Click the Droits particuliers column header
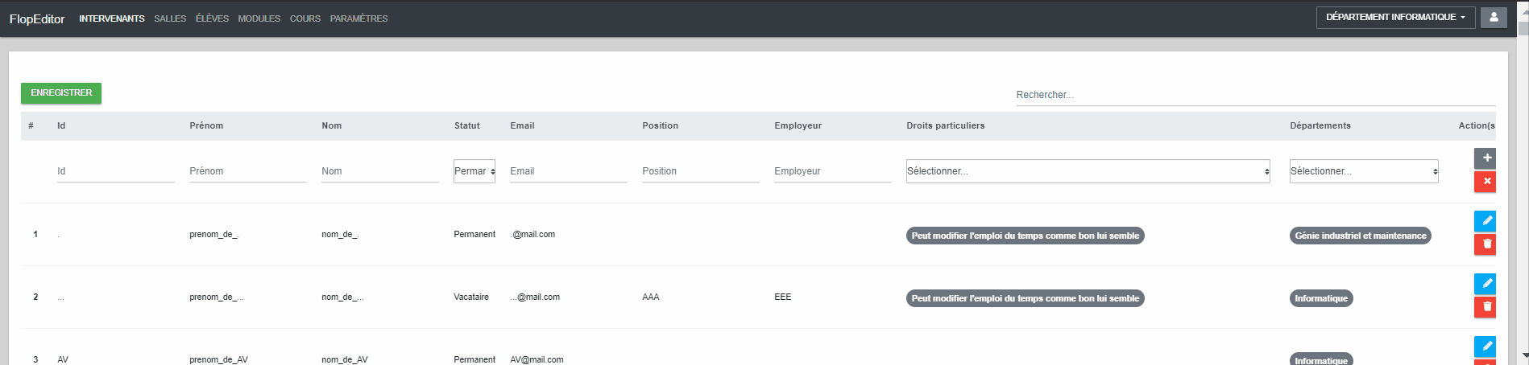The height and width of the screenshot is (365, 1529). point(945,126)
